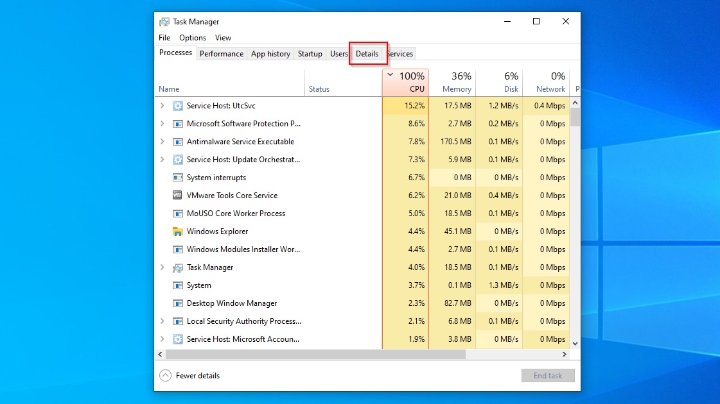The width and height of the screenshot is (720, 404).
Task: Click the End task button
Action: pyautogui.click(x=548, y=376)
